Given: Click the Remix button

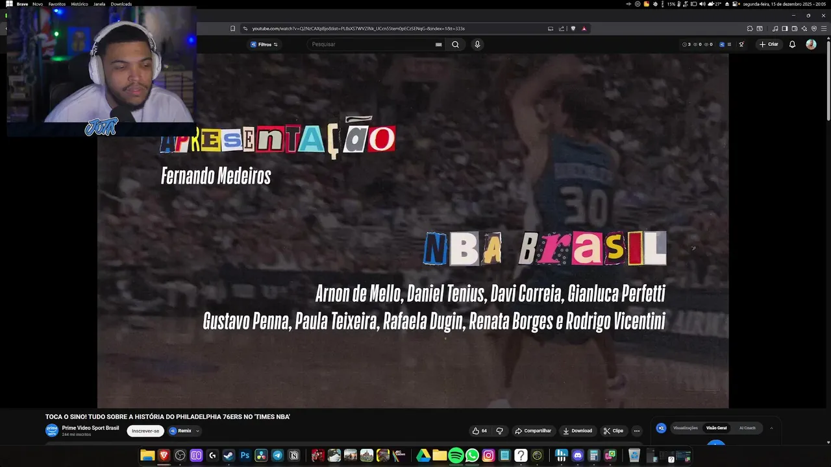Looking at the screenshot, I should [180, 431].
